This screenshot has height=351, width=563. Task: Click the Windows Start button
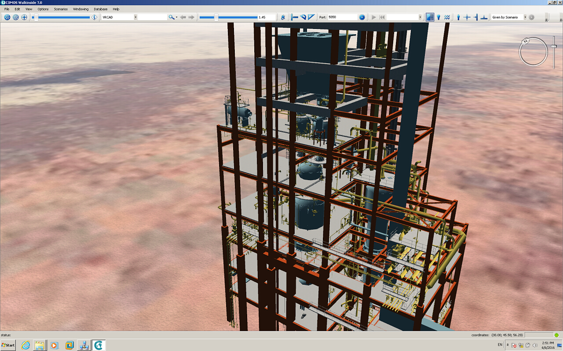pyautogui.click(x=8, y=345)
